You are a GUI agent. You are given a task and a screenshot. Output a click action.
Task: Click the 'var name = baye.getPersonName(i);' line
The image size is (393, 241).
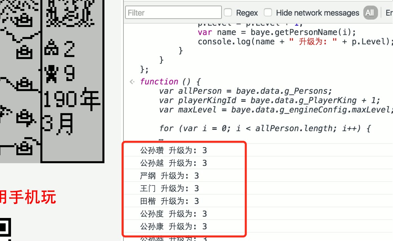pyautogui.click(x=277, y=32)
